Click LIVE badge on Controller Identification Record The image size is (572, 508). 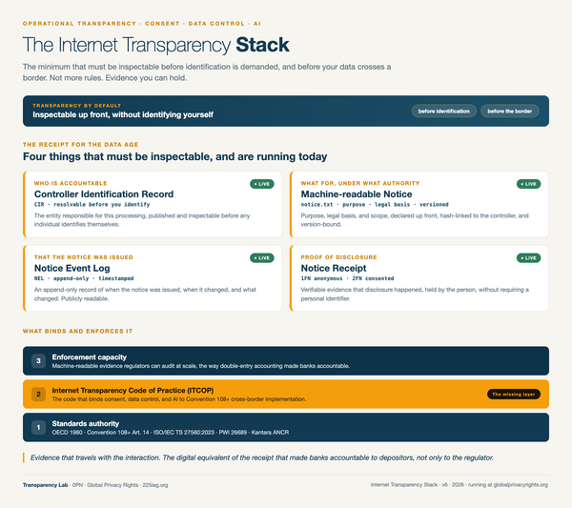262,184
